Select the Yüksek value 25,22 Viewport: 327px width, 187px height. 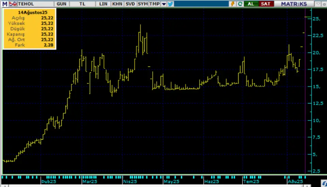[47, 24]
